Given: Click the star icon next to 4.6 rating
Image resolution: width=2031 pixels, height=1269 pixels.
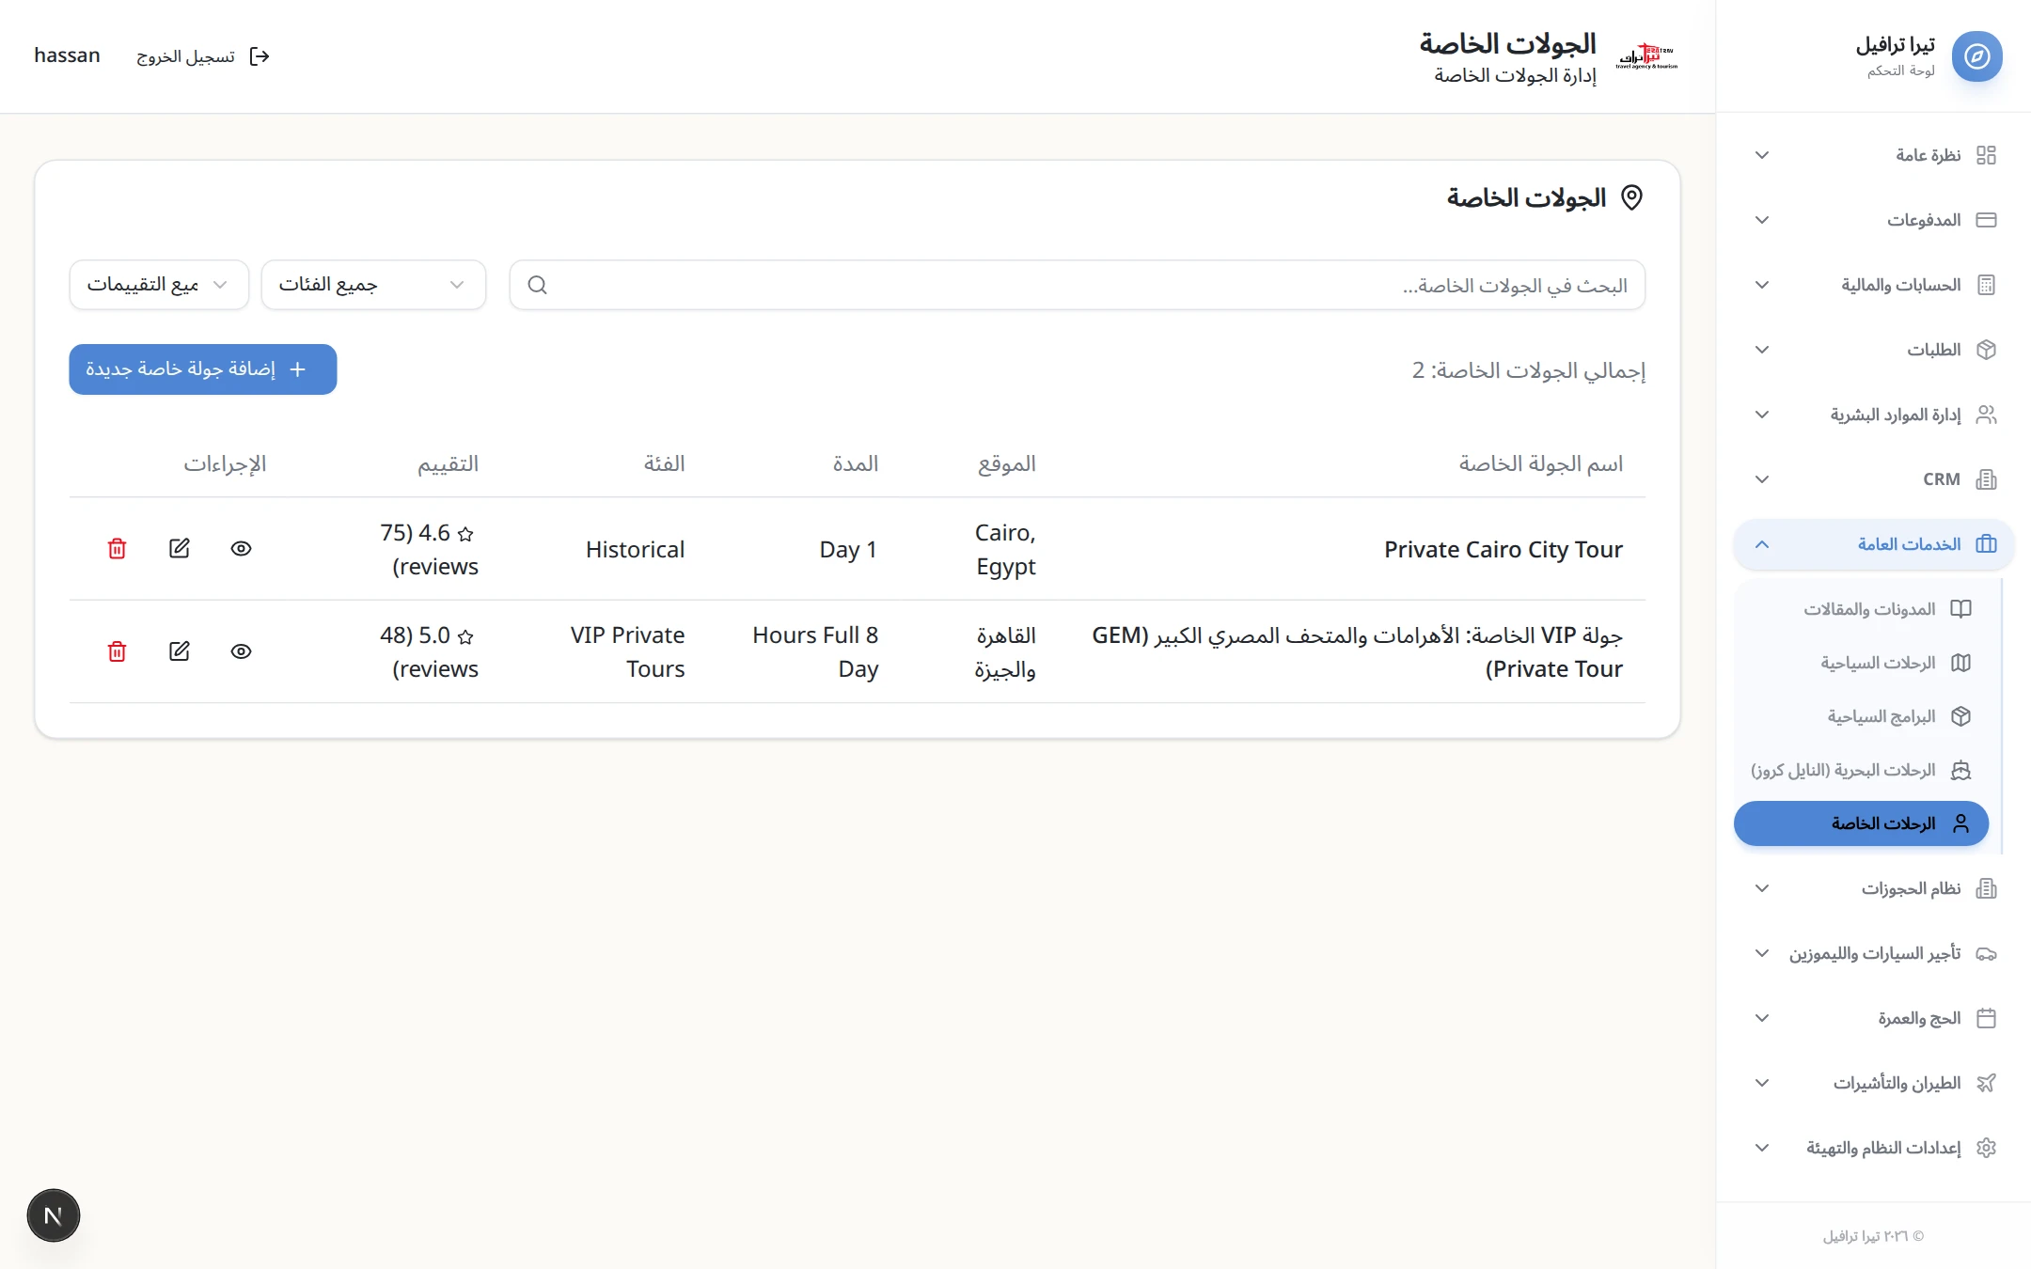Looking at the screenshot, I should tap(465, 534).
